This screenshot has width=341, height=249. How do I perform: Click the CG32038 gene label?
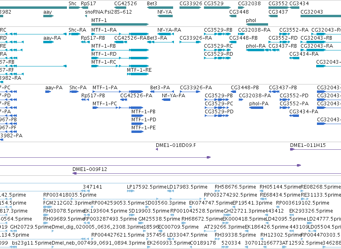(x=249, y=4)
